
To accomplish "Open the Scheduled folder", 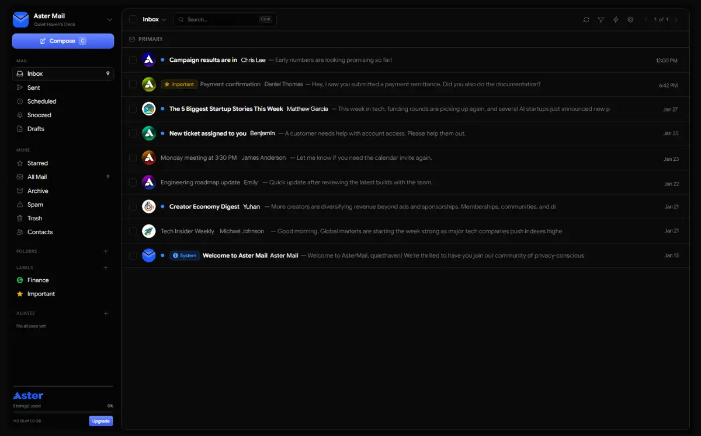I will tap(63, 101).
